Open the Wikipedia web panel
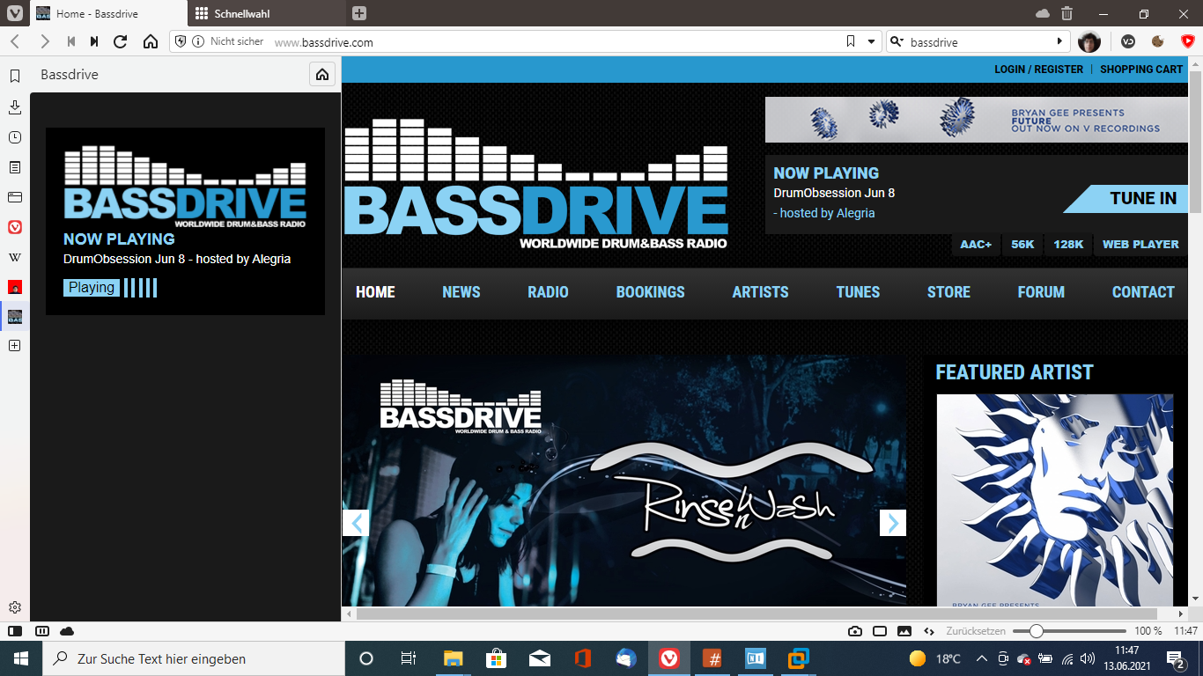Viewport: 1203px width, 676px height. [x=15, y=257]
